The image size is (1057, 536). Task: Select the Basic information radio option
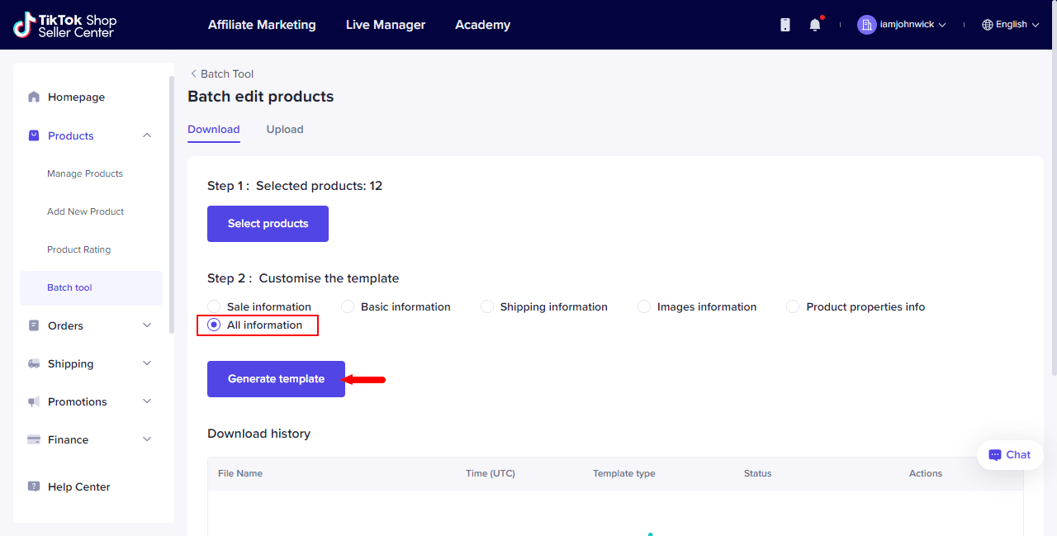(x=348, y=306)
